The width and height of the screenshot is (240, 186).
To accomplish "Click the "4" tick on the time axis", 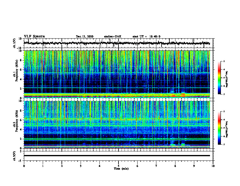I will click(x=100, y=166).
